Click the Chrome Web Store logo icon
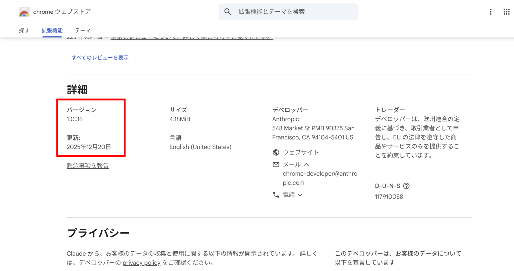Screen dimensions: 514x271 (24, 12)
